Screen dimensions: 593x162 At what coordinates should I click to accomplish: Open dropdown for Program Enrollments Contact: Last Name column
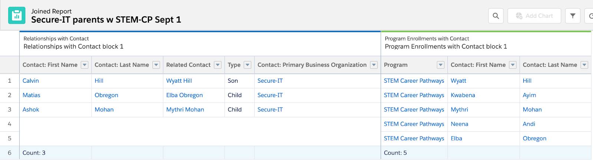tap(584, 65)
